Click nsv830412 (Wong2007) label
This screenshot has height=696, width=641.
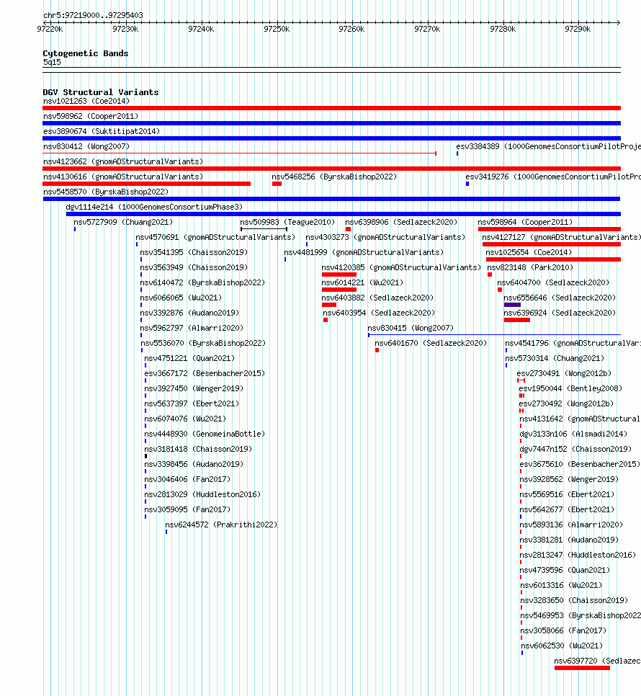click(86, 146)
